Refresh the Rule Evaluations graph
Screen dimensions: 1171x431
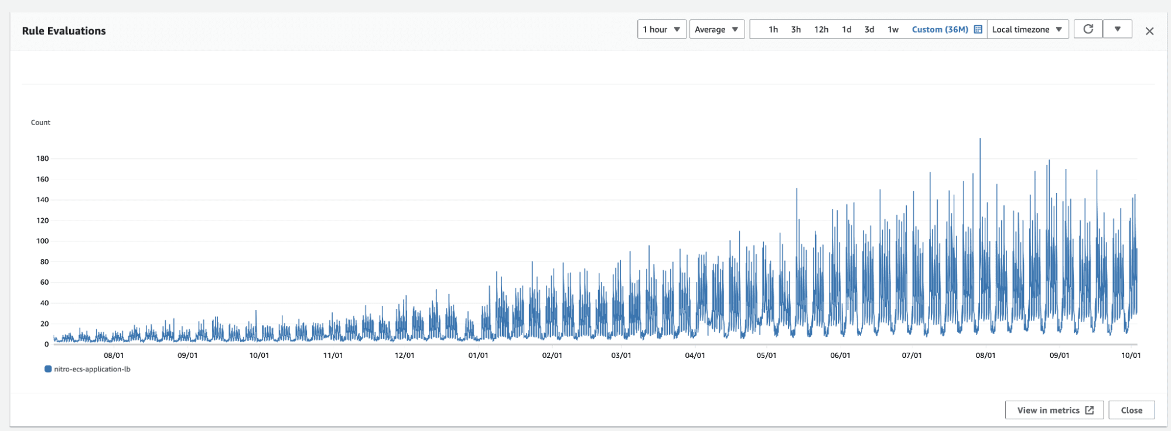[x=1088, y=29]
